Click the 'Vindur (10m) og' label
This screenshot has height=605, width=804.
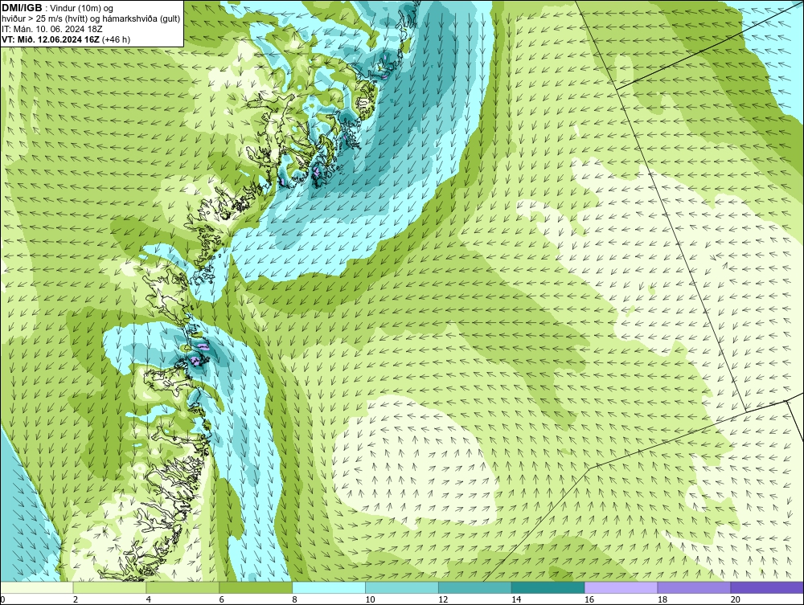coord(82,9)
